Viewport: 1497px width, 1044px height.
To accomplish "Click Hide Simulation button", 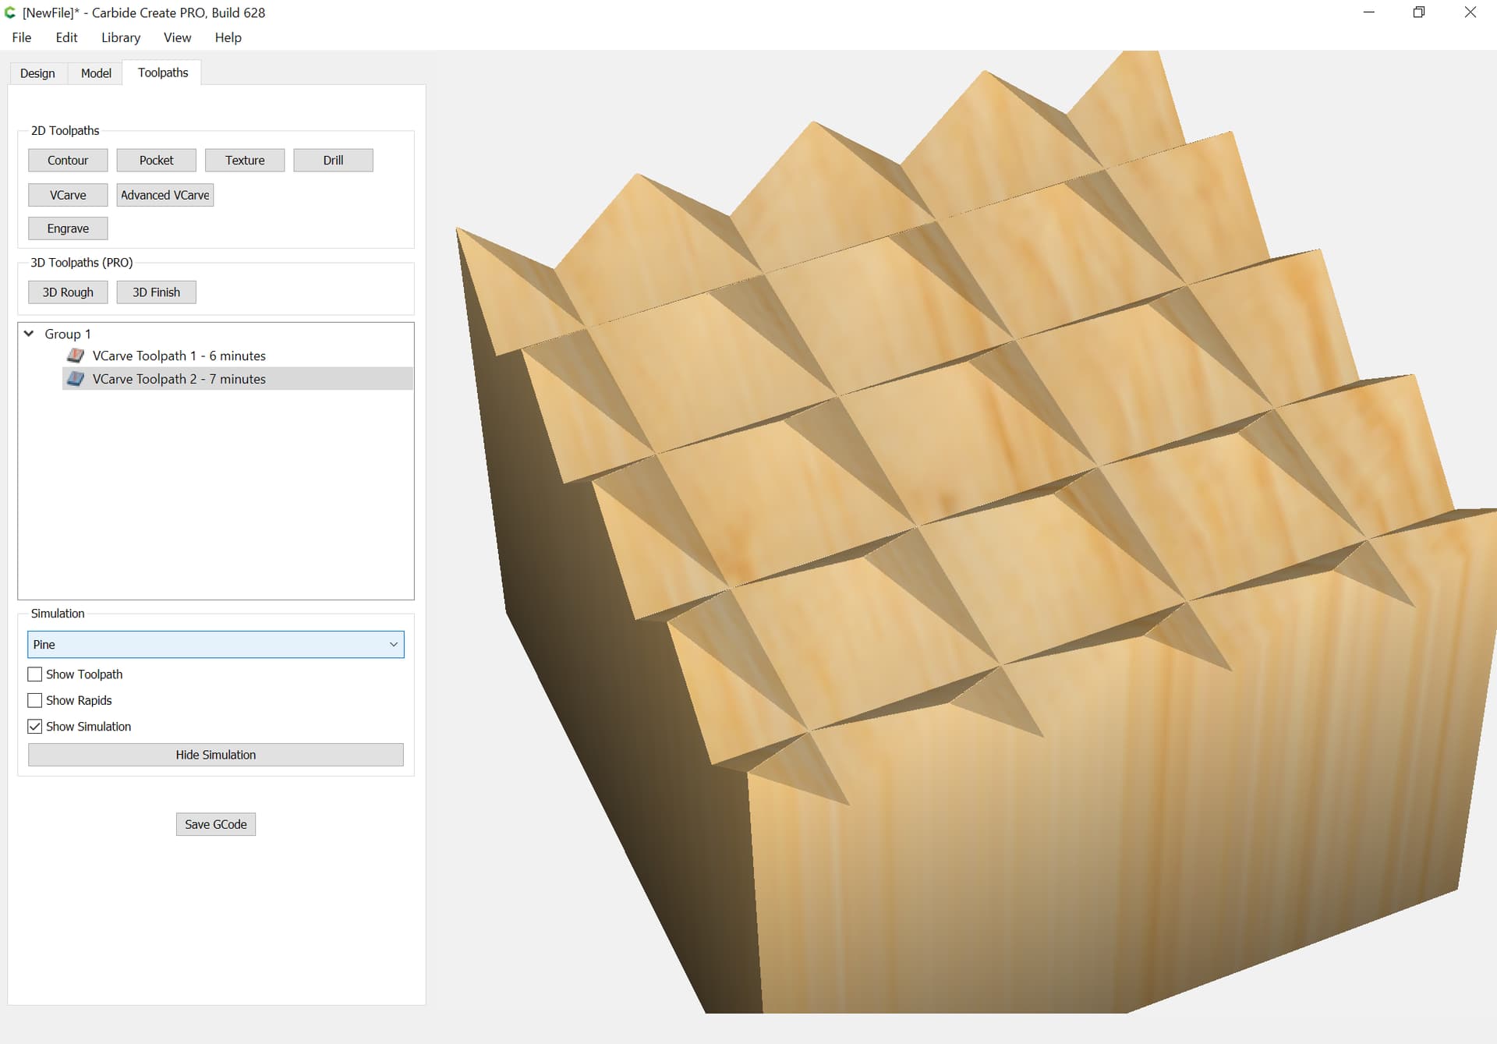I will click(216, 755).
